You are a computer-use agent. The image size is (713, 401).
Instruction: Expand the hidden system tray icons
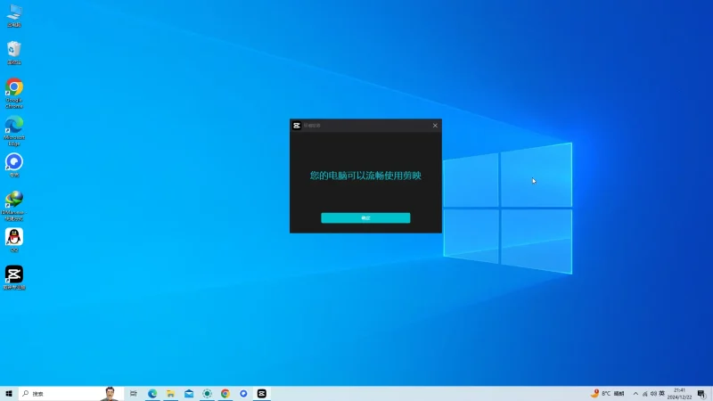point(635,393)
